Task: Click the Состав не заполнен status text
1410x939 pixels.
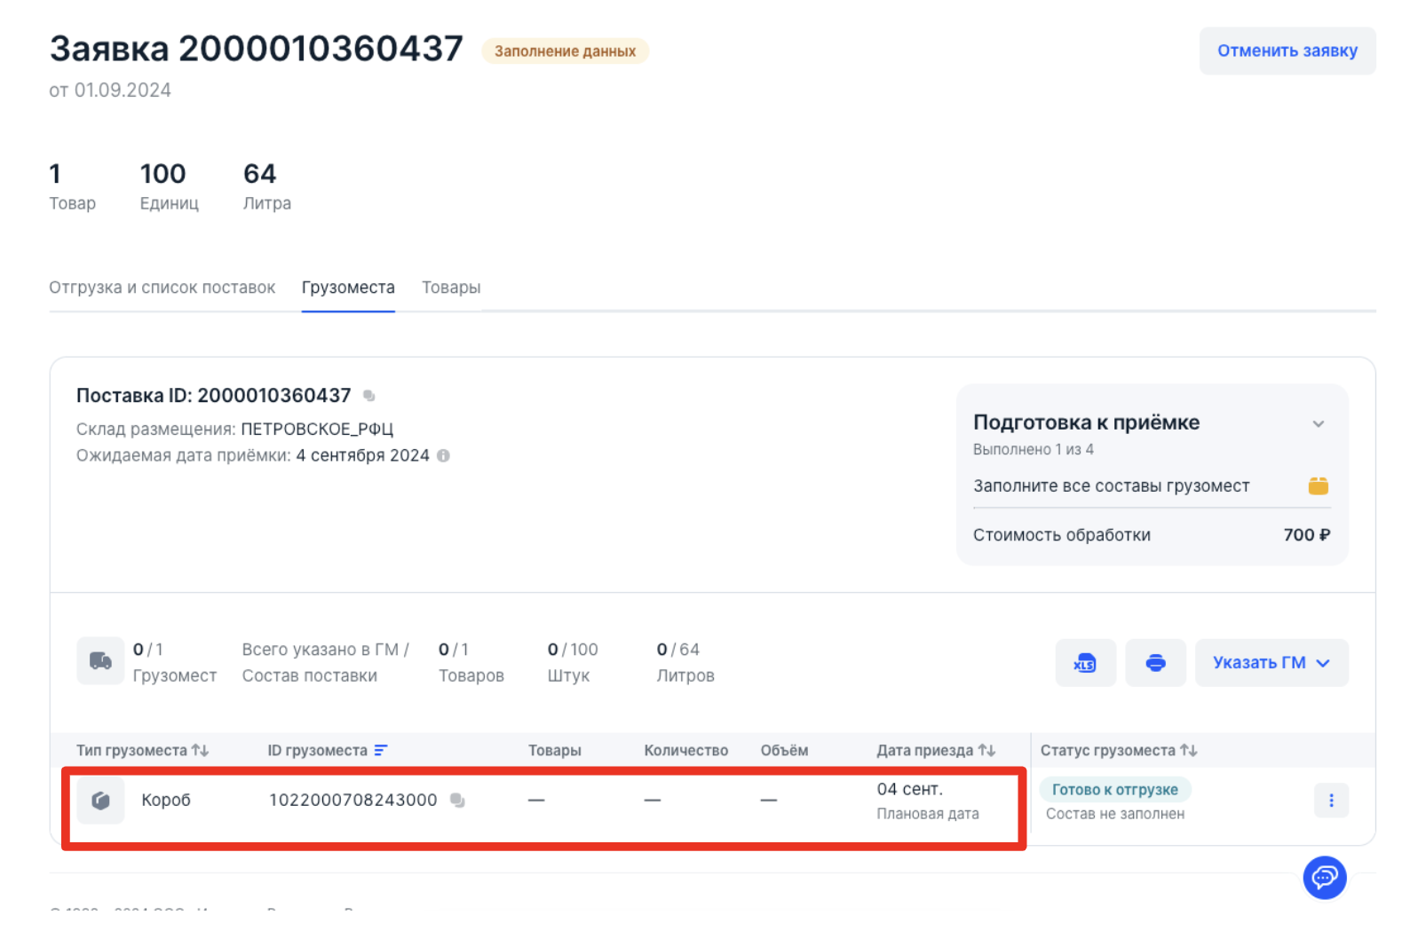Action: click(1115, 814)
